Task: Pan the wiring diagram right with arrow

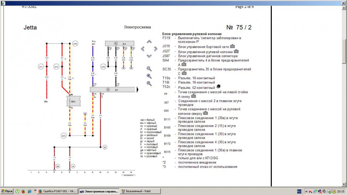Action: [x=156, y=49]
